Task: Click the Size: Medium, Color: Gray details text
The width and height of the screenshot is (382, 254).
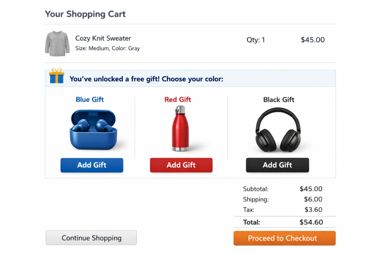Action: click(x=107, y=48)
